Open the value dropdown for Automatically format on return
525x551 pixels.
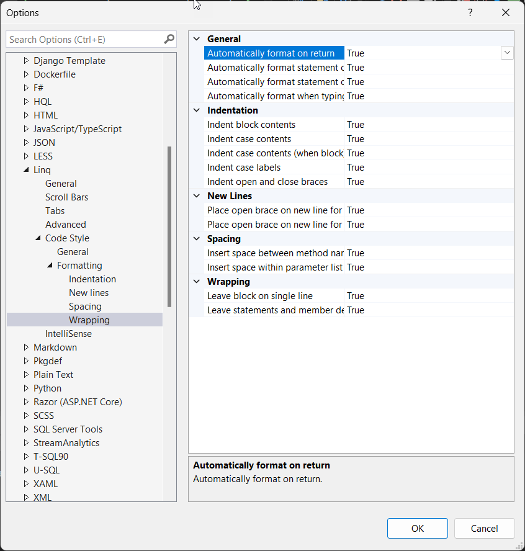pyautogui.click(x=507, y=53)
